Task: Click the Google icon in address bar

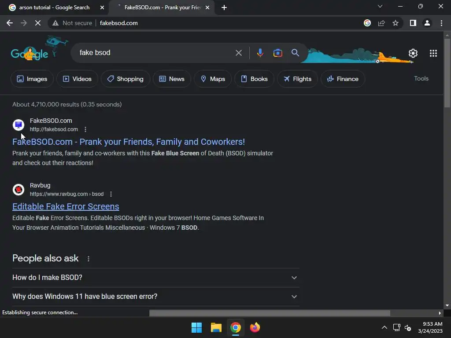Action: coord(367,23)
